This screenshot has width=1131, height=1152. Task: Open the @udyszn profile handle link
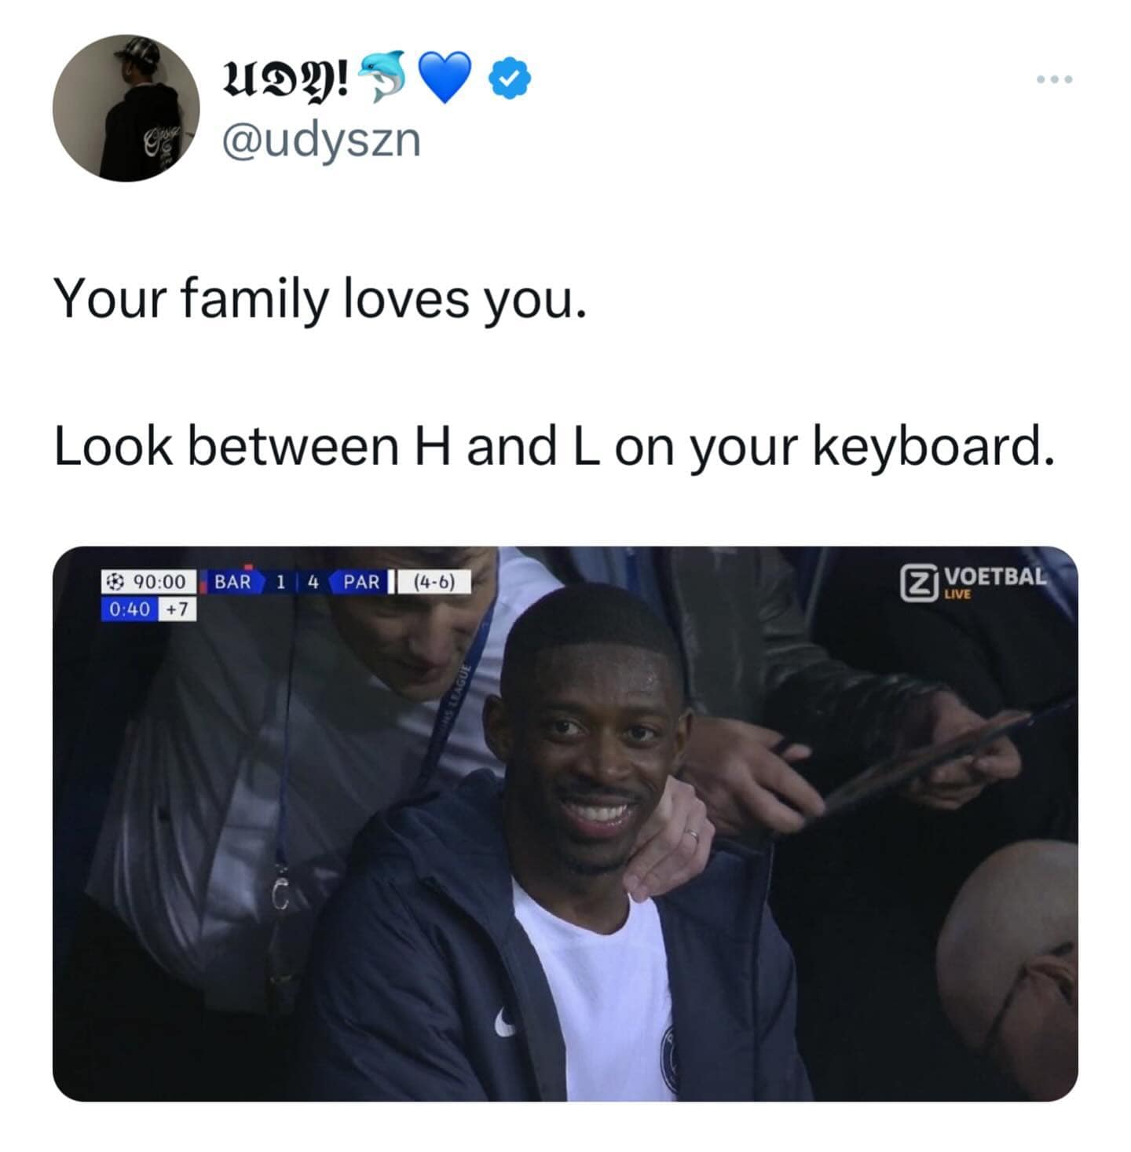[x=322, y=141]
